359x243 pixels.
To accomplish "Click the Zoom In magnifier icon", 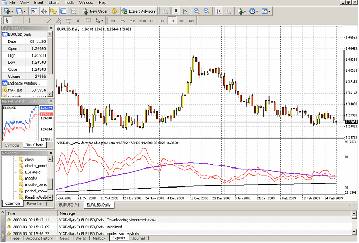I will (197, 11).
